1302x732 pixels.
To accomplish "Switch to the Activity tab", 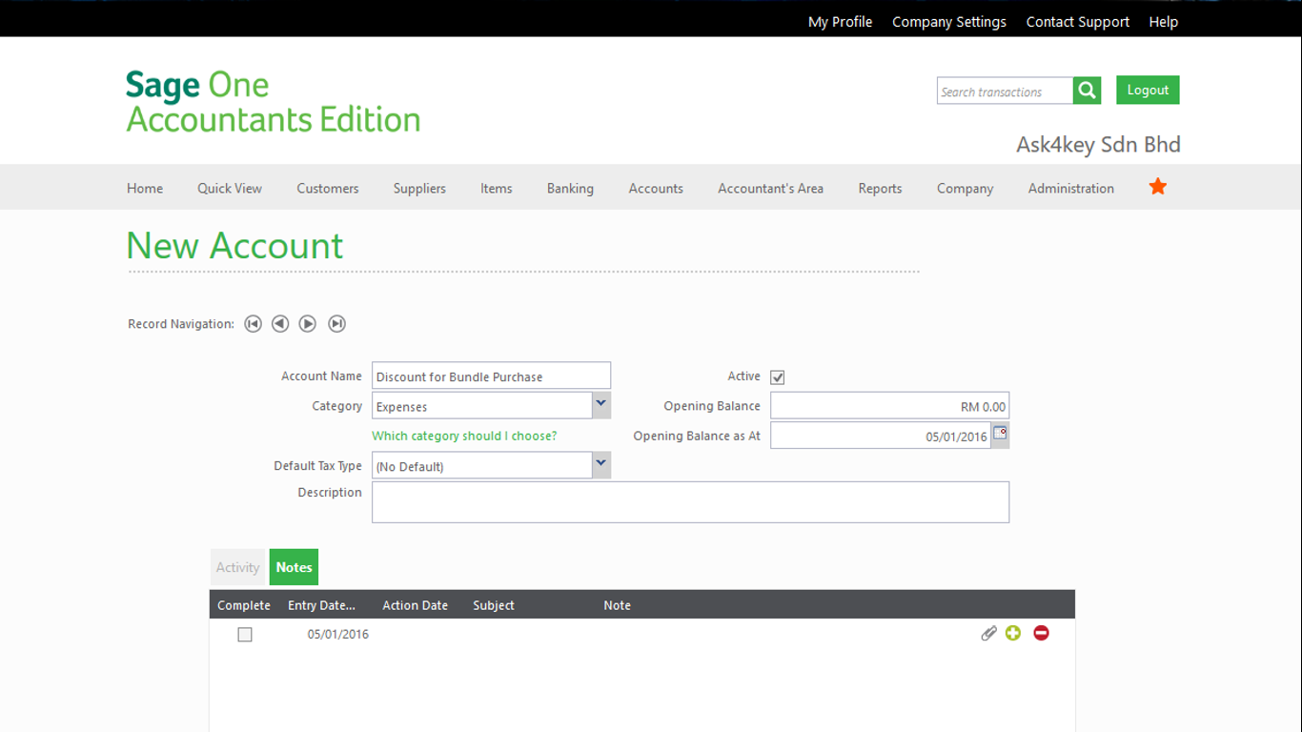I will (237, 567).
